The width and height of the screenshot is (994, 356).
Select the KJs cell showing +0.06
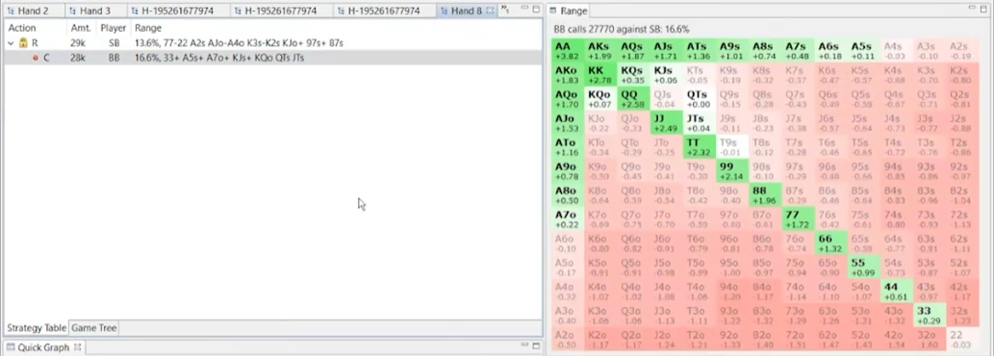point(666,75)
